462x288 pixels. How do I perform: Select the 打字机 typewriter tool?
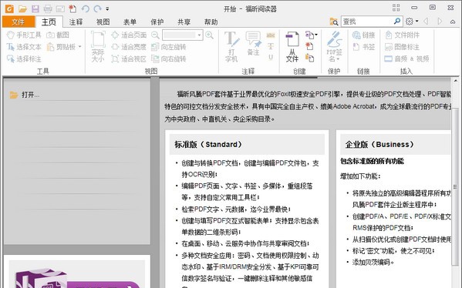tap(231, 47)
